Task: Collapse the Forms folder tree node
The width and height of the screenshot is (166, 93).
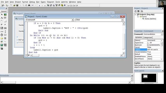Action: [x=138, y=17]
